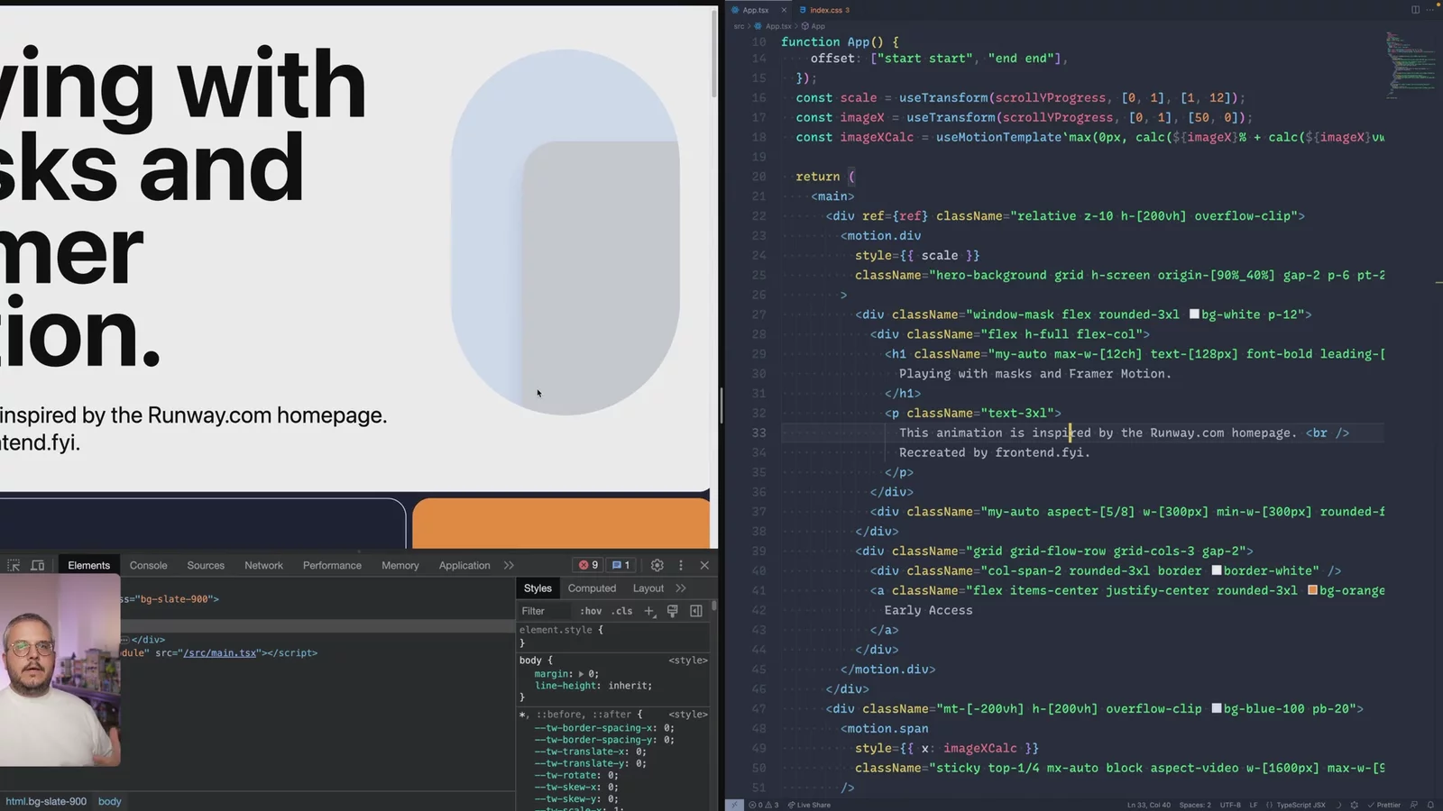Click the red error count badge
This screenshot has height=811, width=1443.
[x=589, y=565]
